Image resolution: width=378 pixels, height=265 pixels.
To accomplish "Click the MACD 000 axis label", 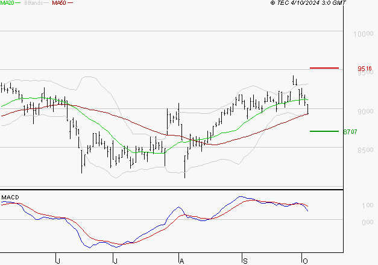I will (x=367, y=222).
